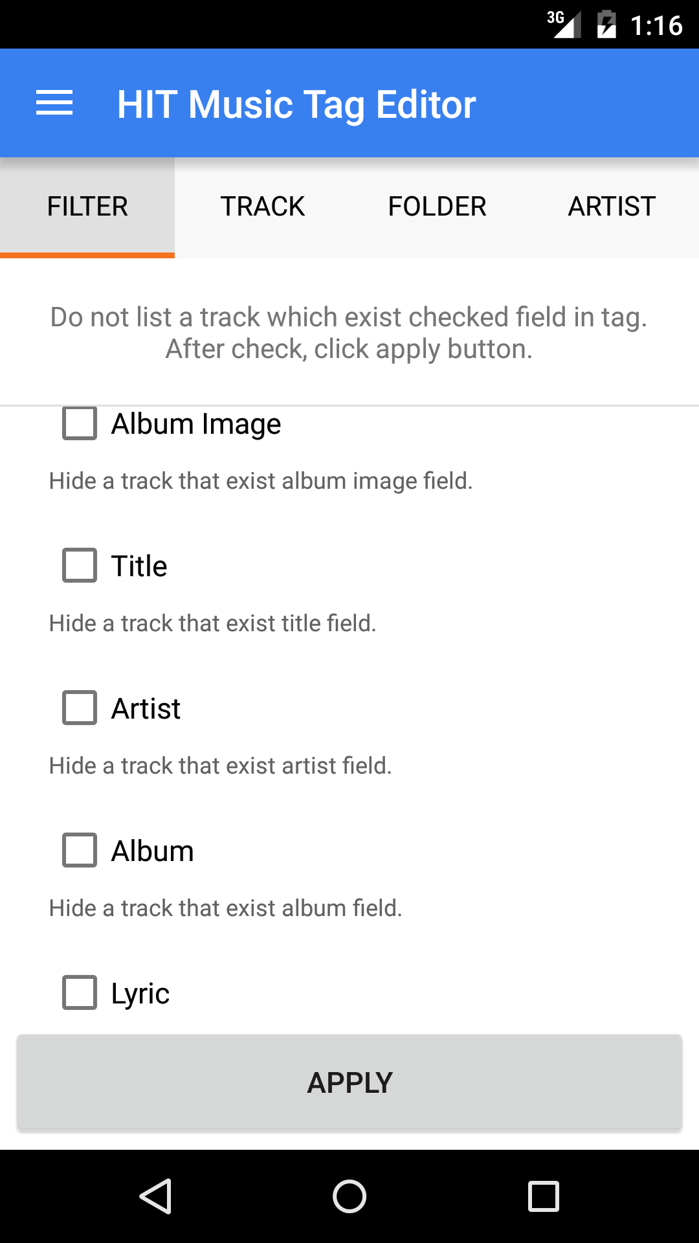The image size is (699, 1243).
Task: Enable the Title filter checkbox
Action: (80, 565)
